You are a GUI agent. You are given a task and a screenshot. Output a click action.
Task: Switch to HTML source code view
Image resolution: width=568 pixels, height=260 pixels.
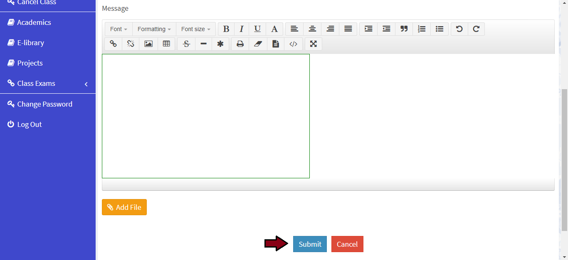(x=293, y=44)
